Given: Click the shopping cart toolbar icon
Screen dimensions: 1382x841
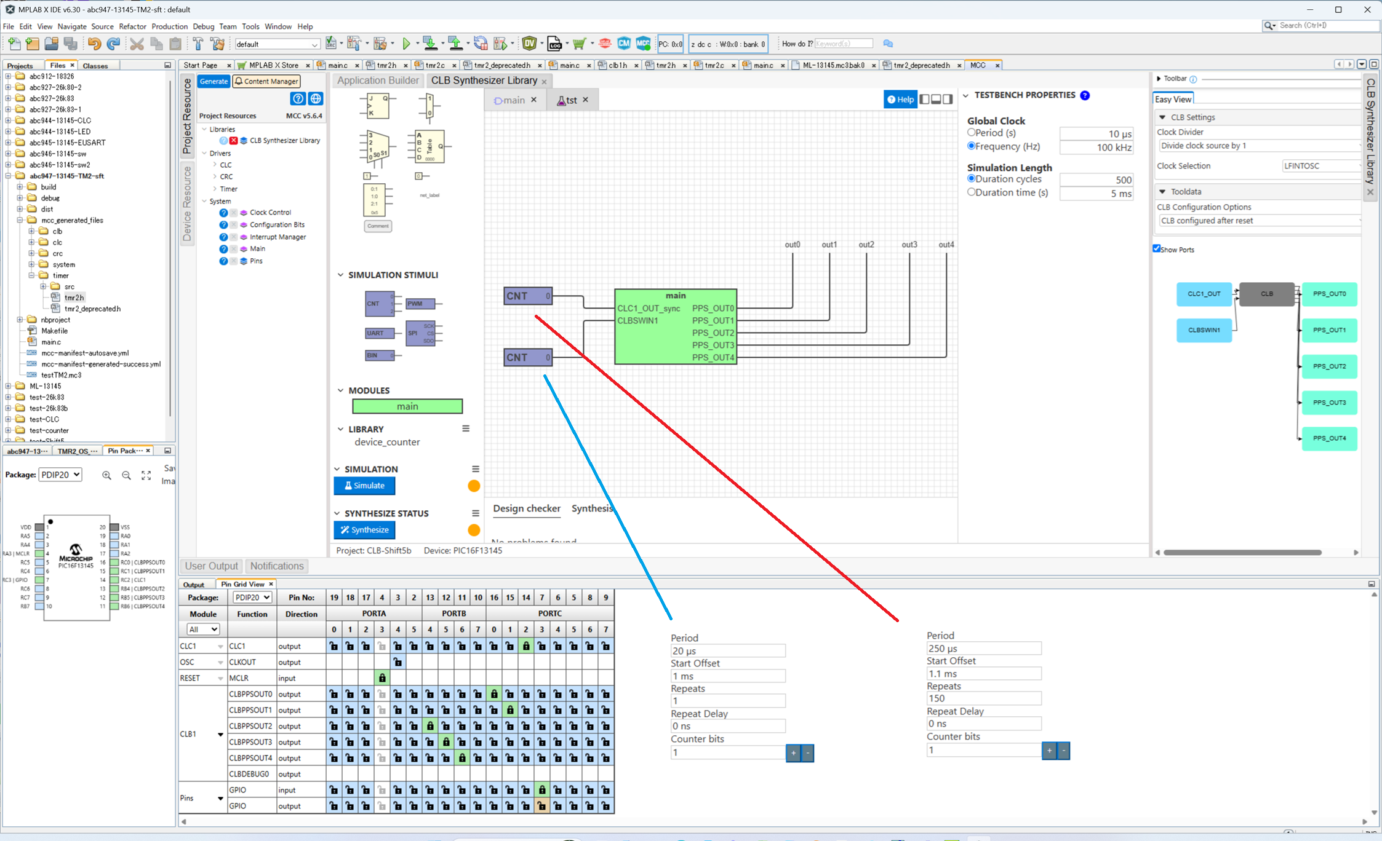Looking at the screenshot, I should (579, 44).
